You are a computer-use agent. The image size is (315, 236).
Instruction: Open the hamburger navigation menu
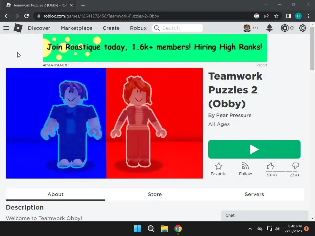pos(6,28)
